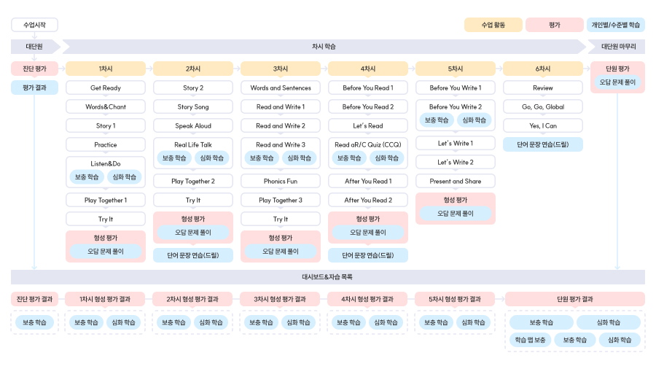Click the 수업시작 box
Viewport: 656px width, 369px height.
pyautogui.click(x=34, y=25)
